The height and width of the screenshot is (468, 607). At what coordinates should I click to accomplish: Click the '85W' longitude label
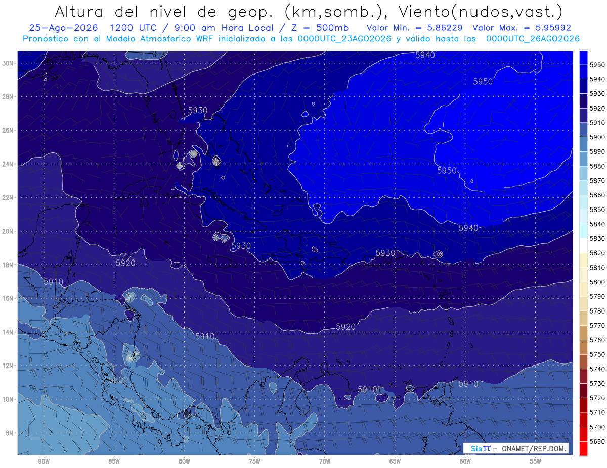(x=114, y=461)
